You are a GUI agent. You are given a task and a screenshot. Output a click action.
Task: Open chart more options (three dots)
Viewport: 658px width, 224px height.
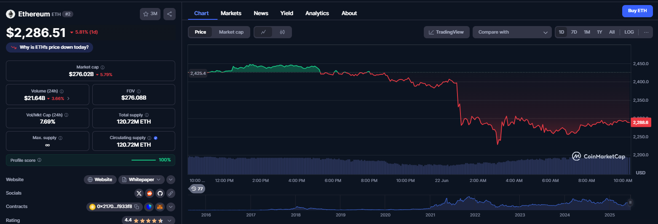pos(646,32)
